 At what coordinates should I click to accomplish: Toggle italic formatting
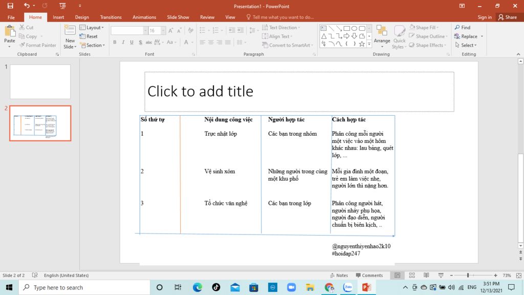(123, 42)
